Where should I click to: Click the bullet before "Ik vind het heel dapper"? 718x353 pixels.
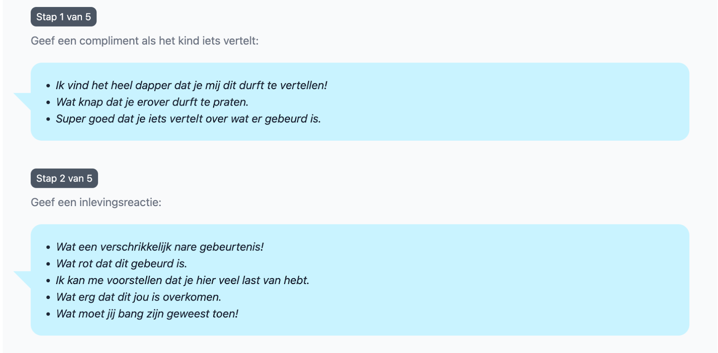[48, 86]
